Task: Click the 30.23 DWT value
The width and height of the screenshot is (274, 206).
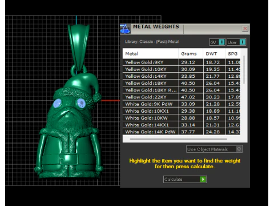Action: coord(213,97)
